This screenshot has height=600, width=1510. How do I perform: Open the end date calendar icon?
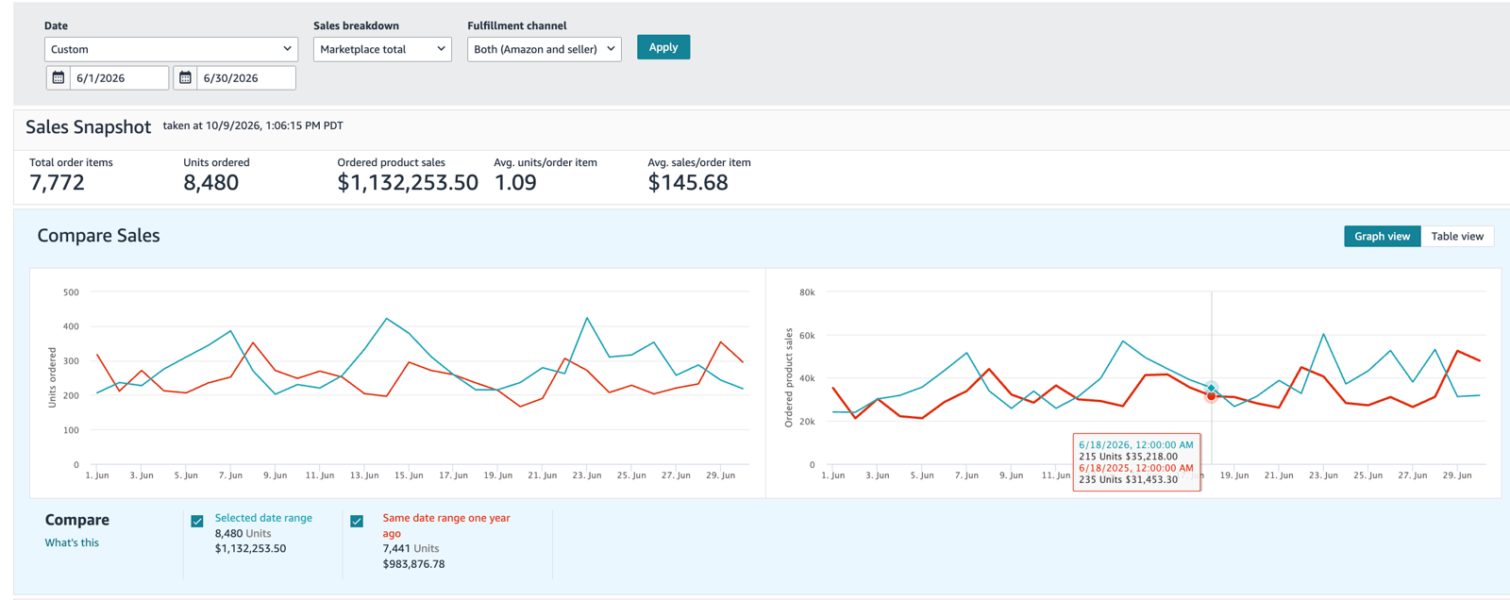click(x=186, y=77)
